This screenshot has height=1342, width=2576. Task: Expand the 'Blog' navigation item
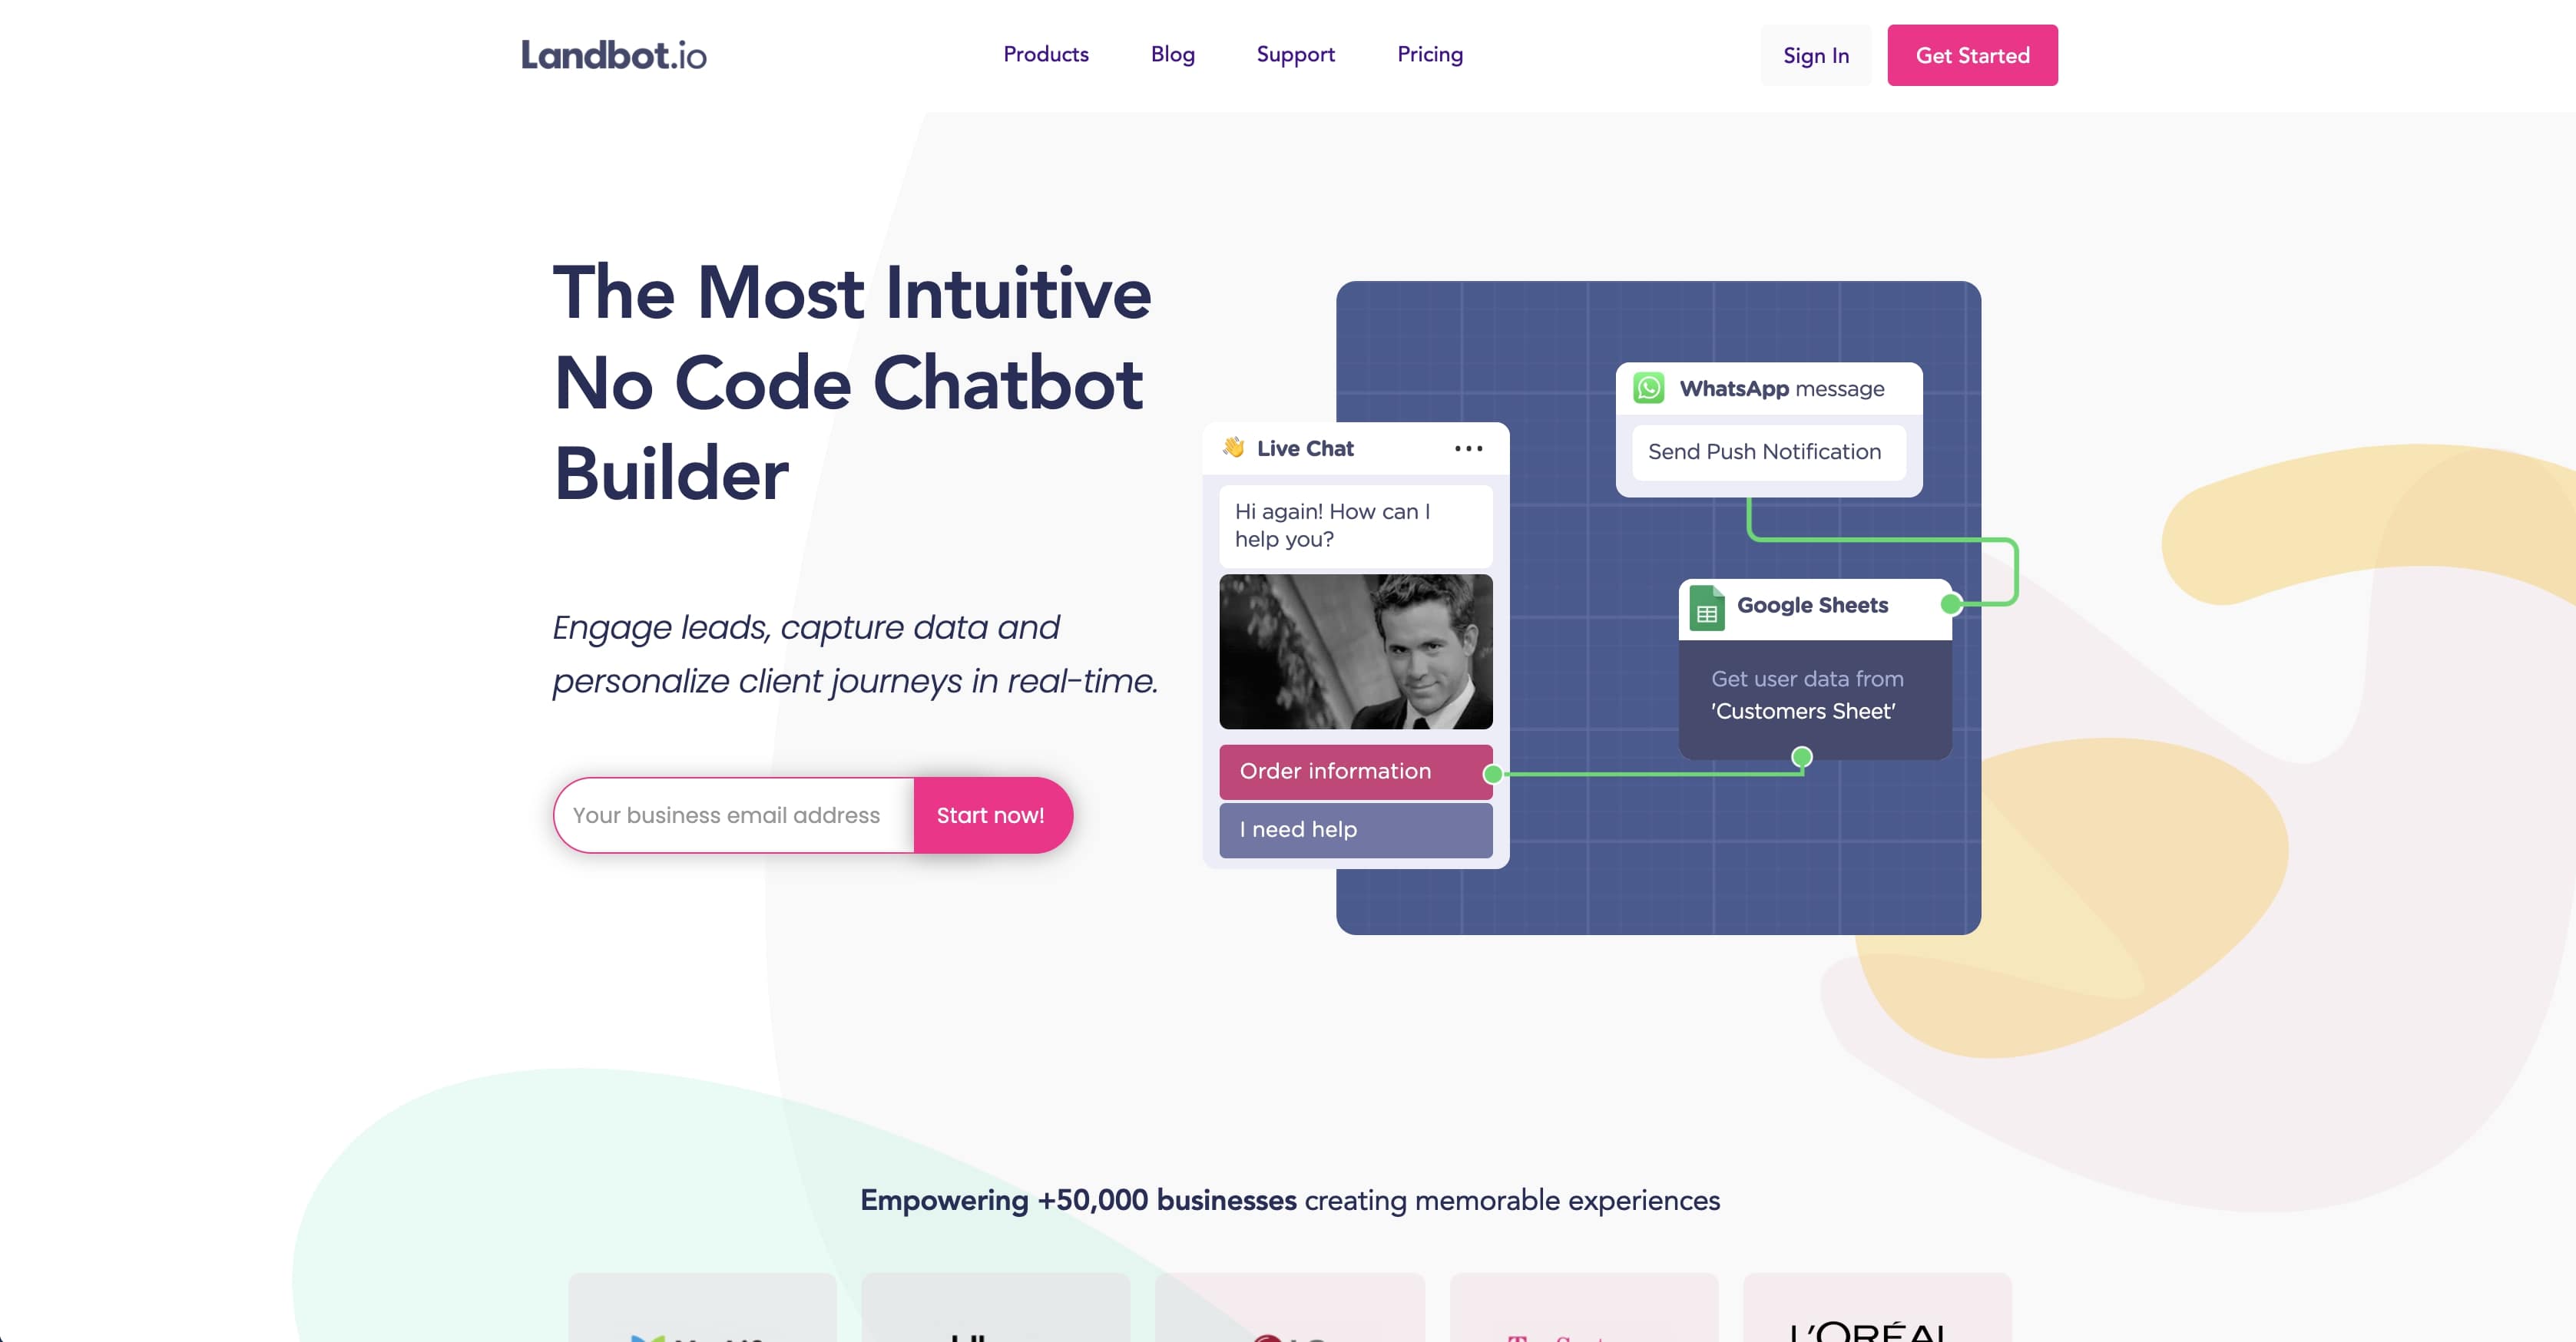coord(1170,55)
